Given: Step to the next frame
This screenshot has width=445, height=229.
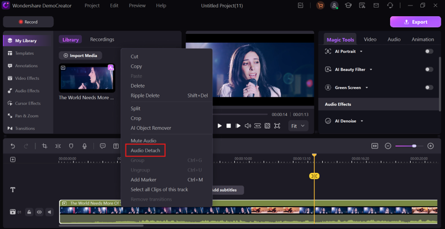Looking at the screenshot, I should point(238,126).
